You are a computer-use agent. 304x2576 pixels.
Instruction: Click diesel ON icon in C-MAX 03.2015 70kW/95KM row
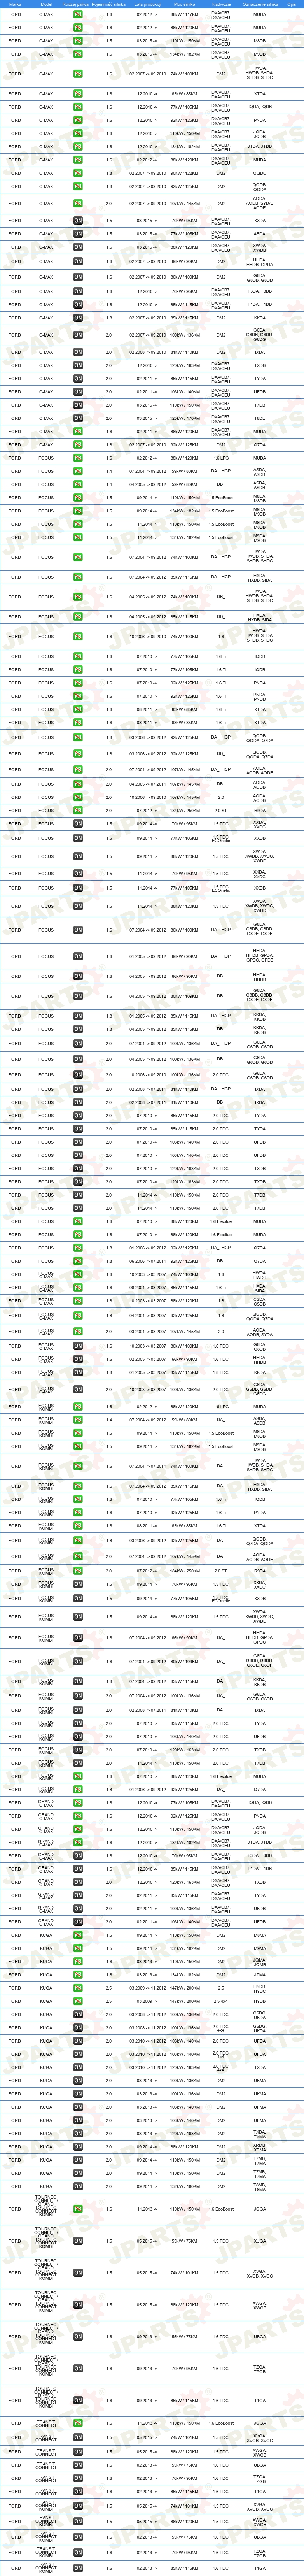pos(78,220)
